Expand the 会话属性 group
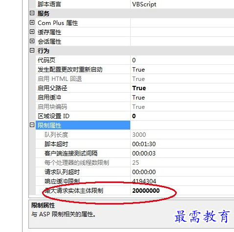The width and height of the screenshot is (234, 232). pyautogui.click(x=32, y=41)
